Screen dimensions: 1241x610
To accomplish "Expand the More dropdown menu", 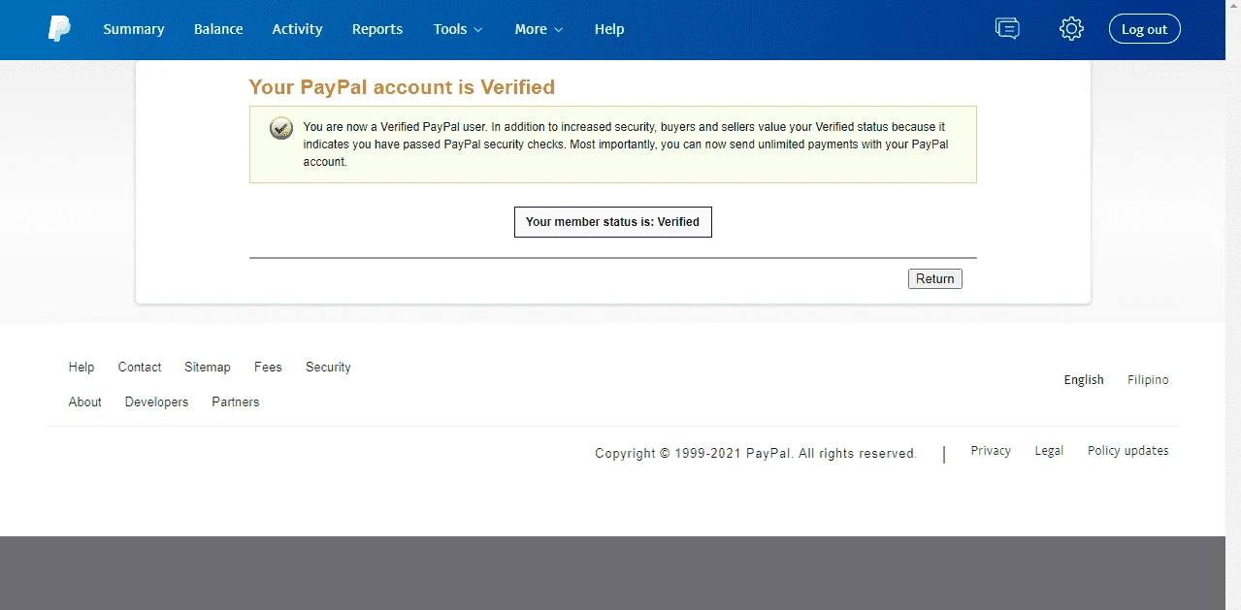I will pos(539,29).
